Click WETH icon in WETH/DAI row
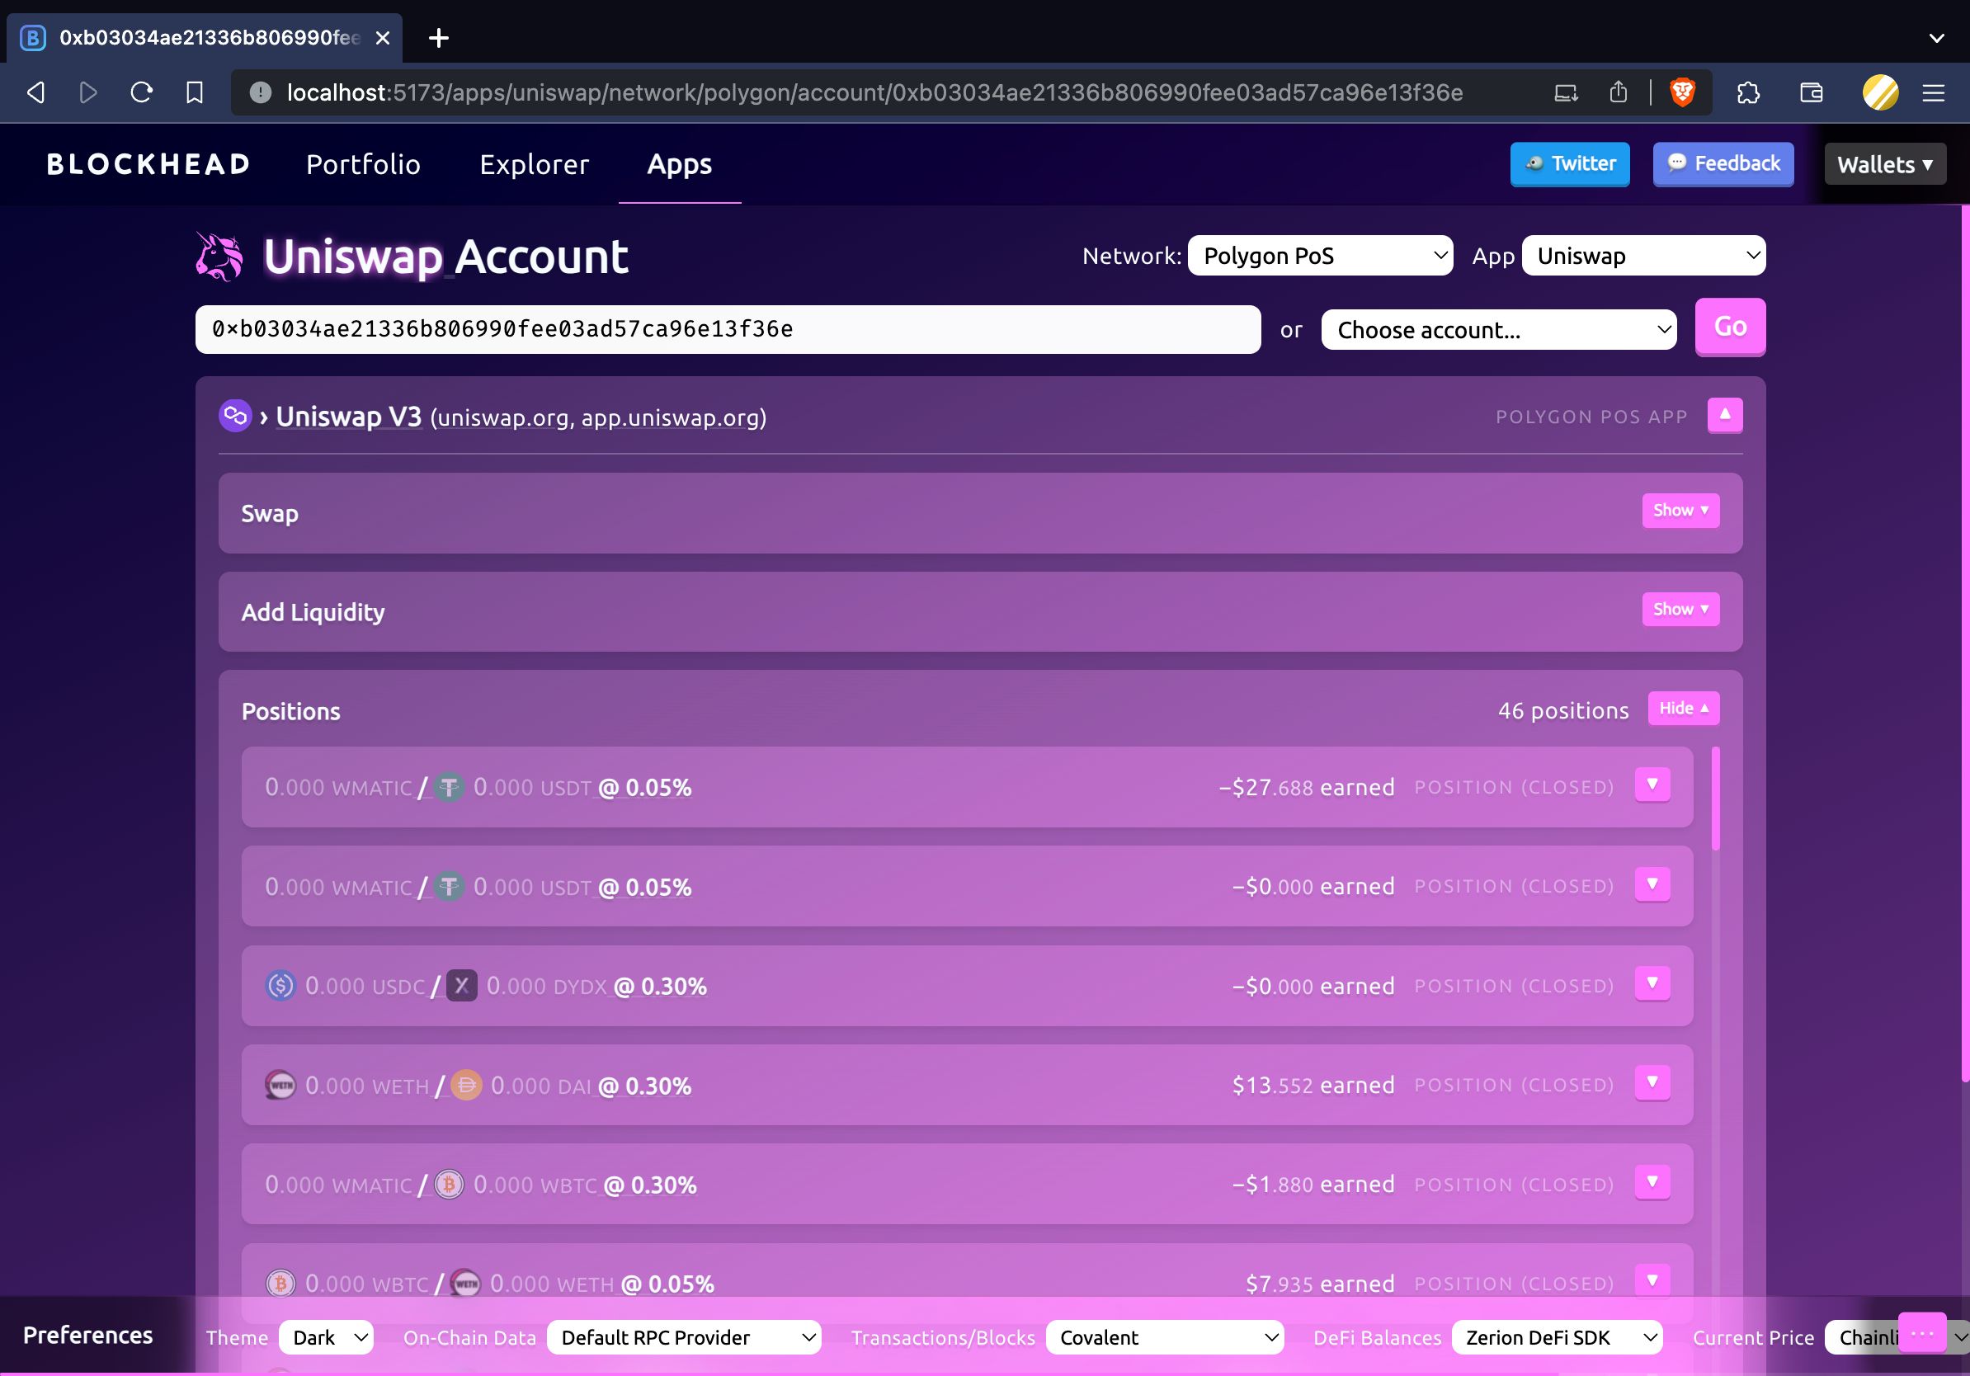 (280, 1085)
